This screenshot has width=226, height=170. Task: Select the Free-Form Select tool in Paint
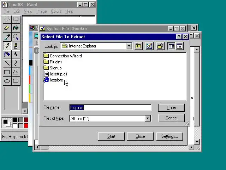[7, 19]
